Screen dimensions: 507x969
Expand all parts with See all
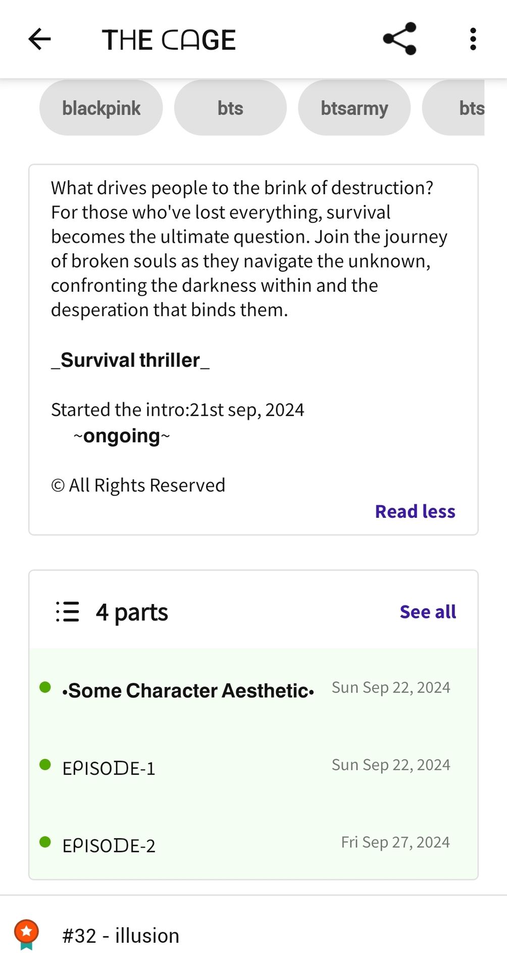428,612
